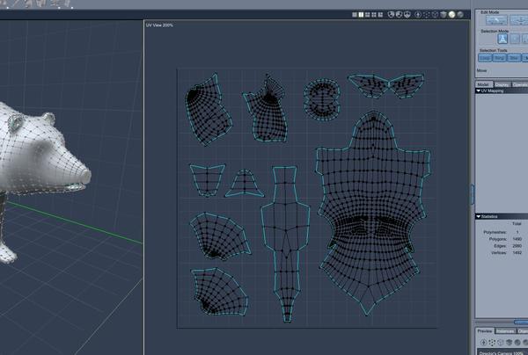This screenshot has height=355, width=528.
Task: Switch to the single-view layout icon
Action: coord(355,15)
